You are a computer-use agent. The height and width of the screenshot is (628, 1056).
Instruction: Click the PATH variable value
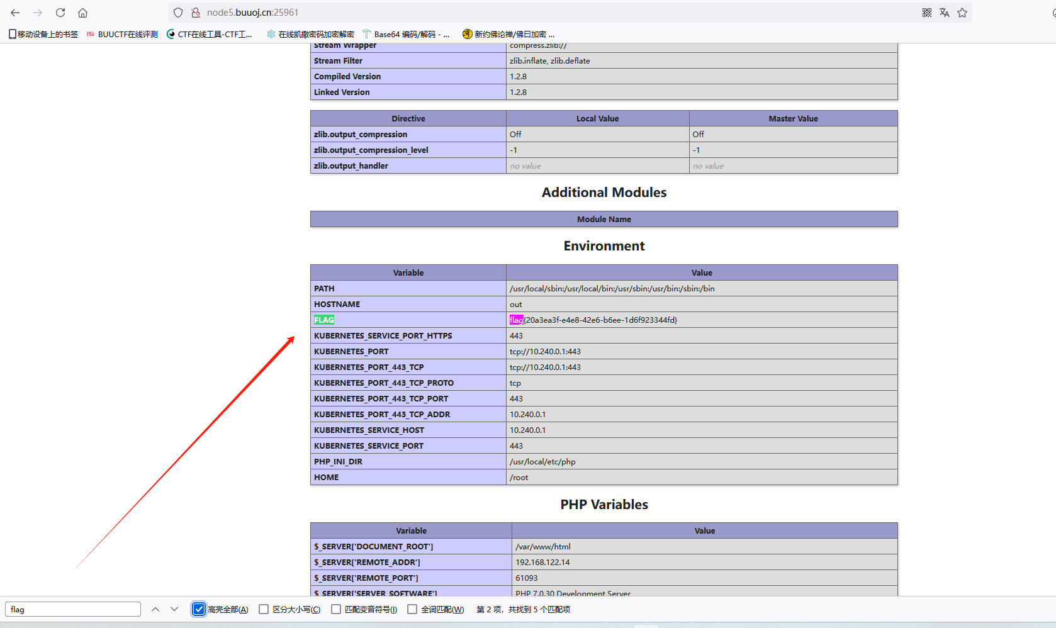tap(612, 288)
